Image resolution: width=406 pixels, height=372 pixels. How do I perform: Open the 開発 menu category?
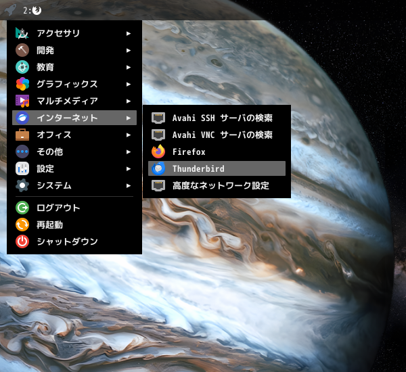coord(74,50)
